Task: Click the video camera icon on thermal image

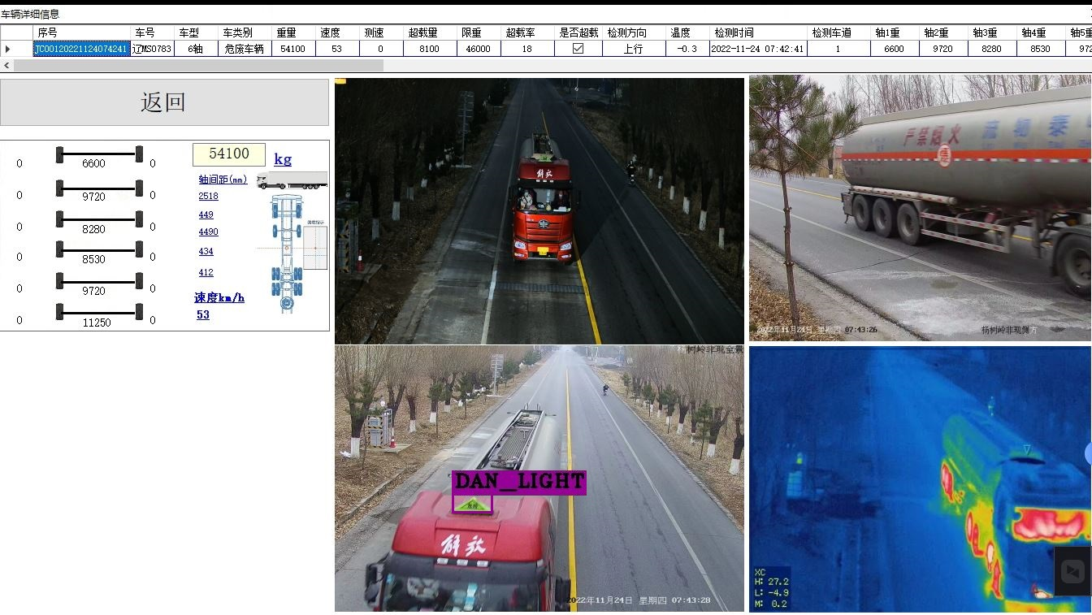Action: coord(1072,572)
